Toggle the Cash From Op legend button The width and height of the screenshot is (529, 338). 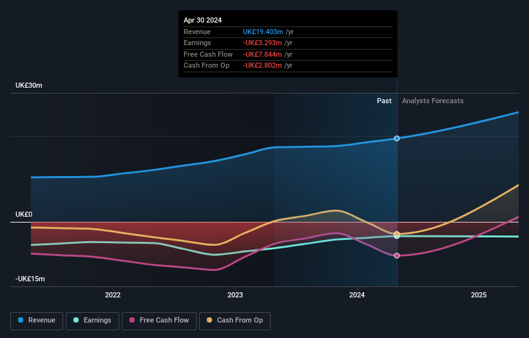(x=235, y=321)
